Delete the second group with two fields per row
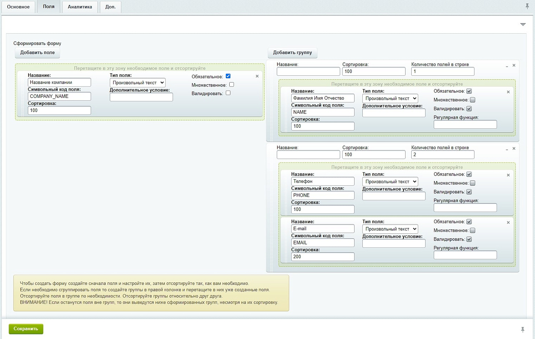Image resolution: width=535 pixels, height=339 pixels. click(514, 148)
